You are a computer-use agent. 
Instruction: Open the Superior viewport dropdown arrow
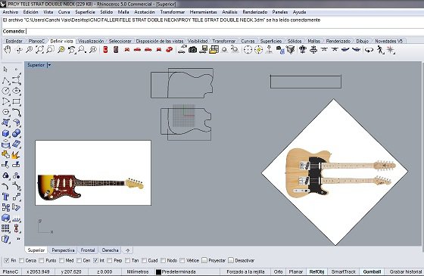coord(49,65)
